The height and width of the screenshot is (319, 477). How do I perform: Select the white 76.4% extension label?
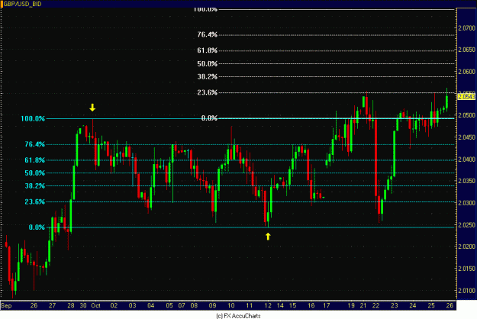(207, 34)
